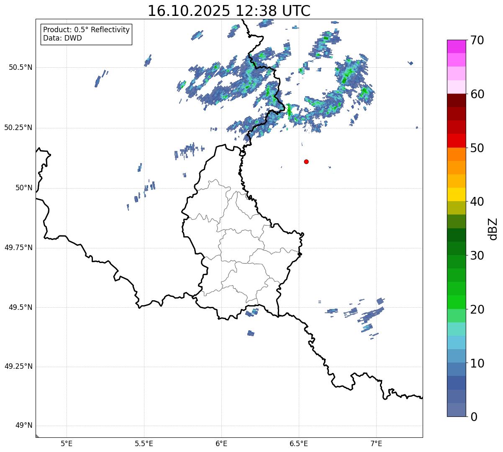Click the bright green colorbar segment above 20

(x=456, y=302)
